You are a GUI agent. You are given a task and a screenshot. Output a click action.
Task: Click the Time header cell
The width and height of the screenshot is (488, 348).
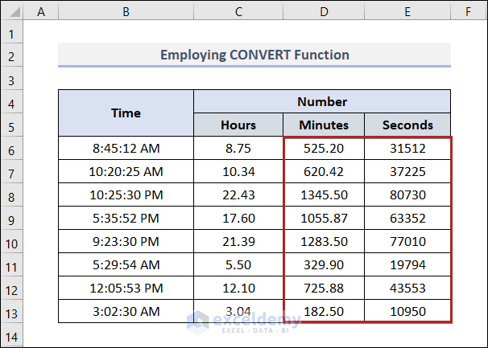pos(126,113)
